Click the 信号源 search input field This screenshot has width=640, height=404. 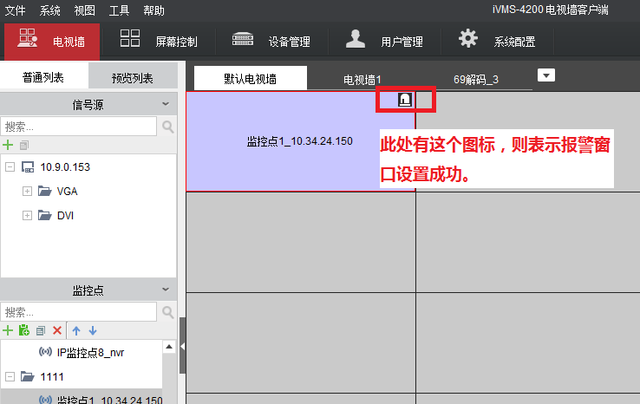tap(79, 127)
